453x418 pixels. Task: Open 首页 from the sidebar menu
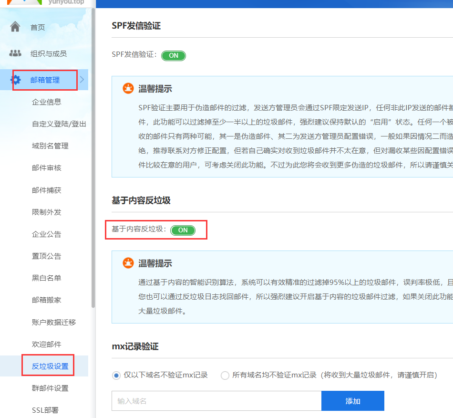click(38, 28)
